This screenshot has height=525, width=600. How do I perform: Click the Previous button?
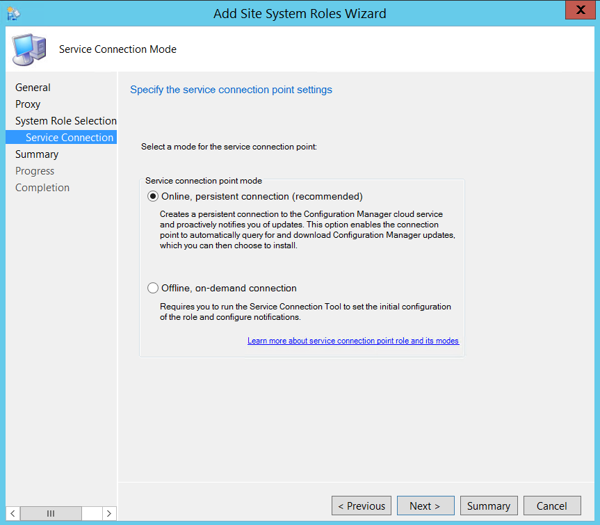(361, 506)
